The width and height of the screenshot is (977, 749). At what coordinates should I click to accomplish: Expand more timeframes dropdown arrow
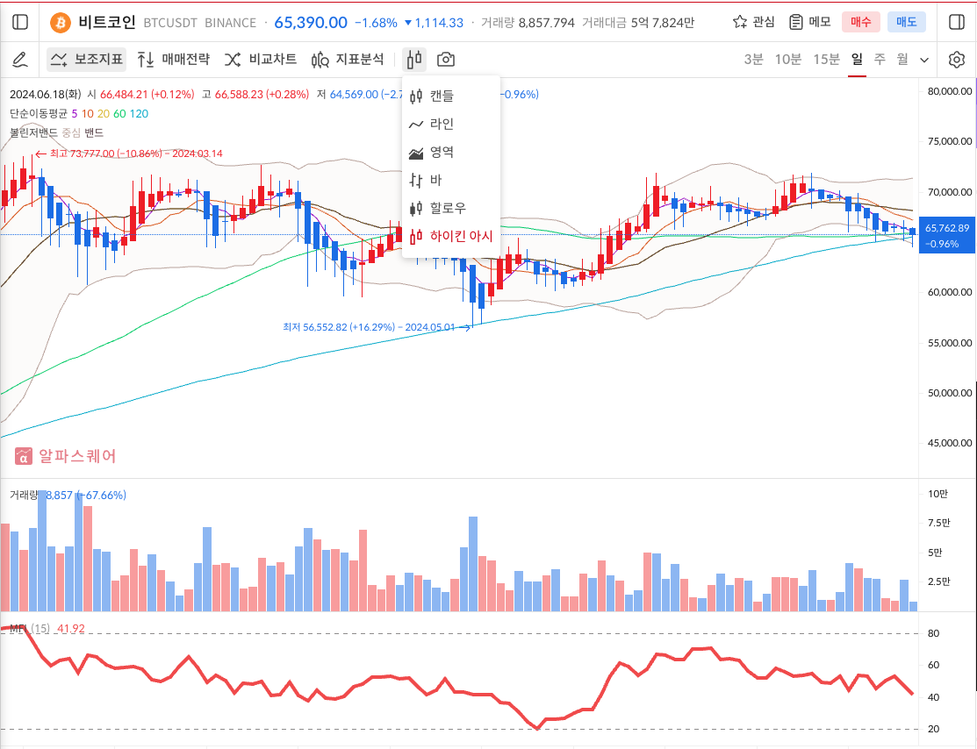(x=924, y=61)
